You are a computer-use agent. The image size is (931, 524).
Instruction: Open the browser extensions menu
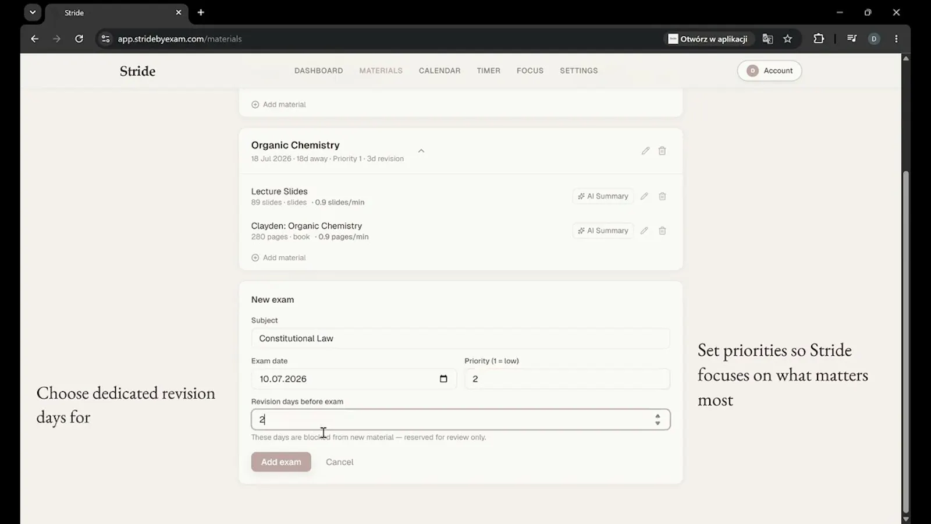[819, 39]
